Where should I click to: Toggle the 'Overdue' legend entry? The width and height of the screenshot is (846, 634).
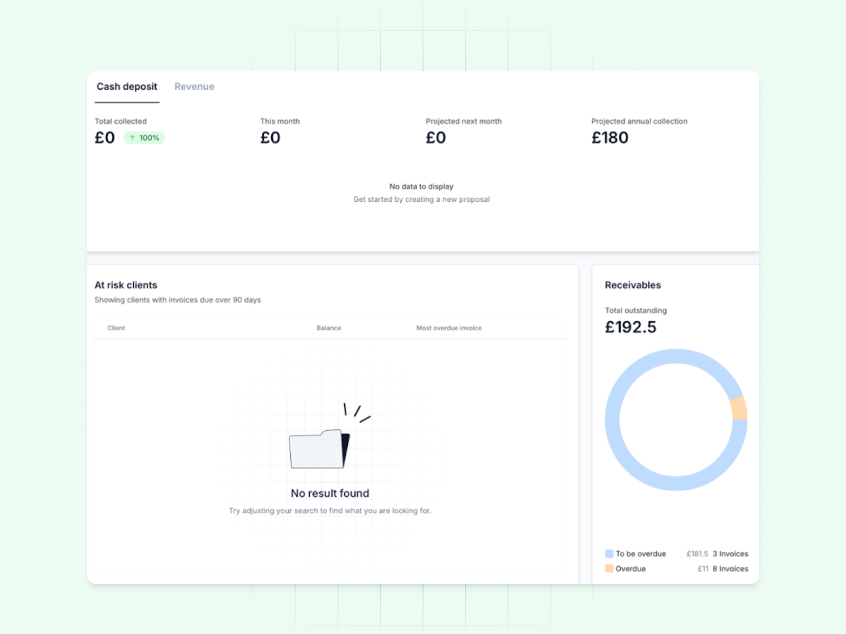(630, 568)
